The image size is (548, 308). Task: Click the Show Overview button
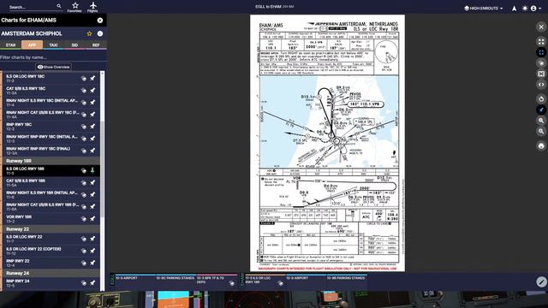pyautogui.click(x=53, y=67)
